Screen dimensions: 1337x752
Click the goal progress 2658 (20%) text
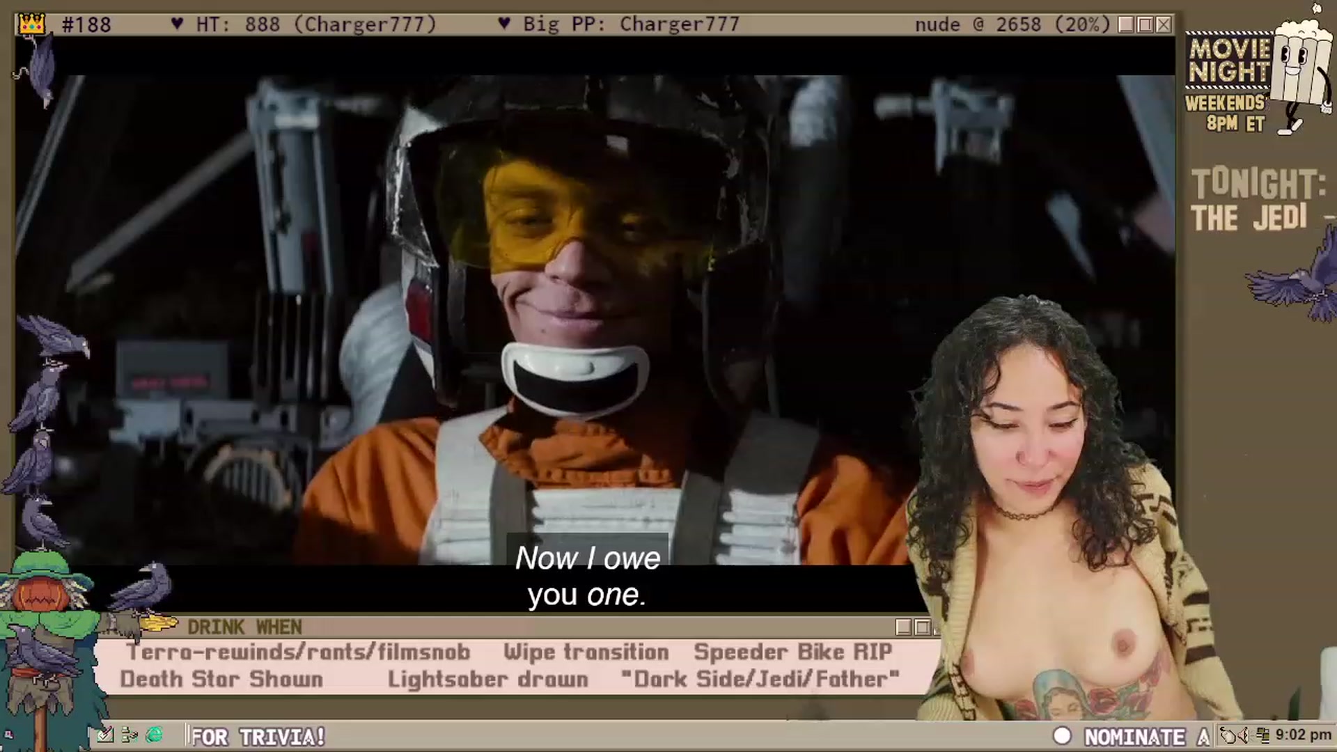pyautogui.click(x=1053, y=24)
